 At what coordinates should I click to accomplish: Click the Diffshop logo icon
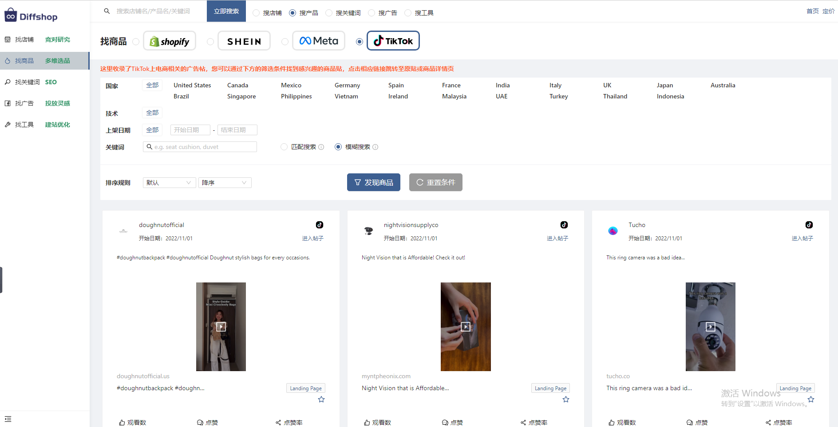point(11,16)
